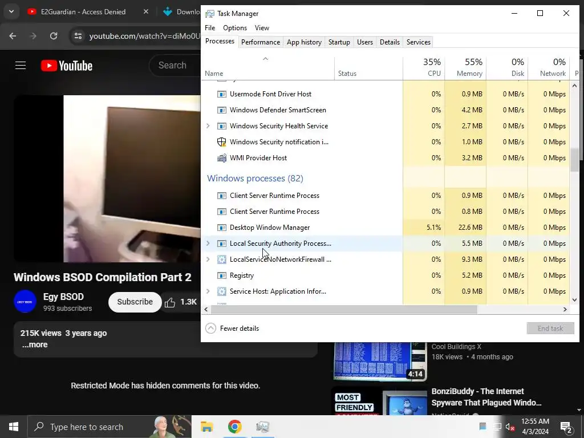Image resolution: width=584 pixels, height=438 pixels.
Task: Open the BonziBuddy recommended video title
Action: [x=486, y=397]
